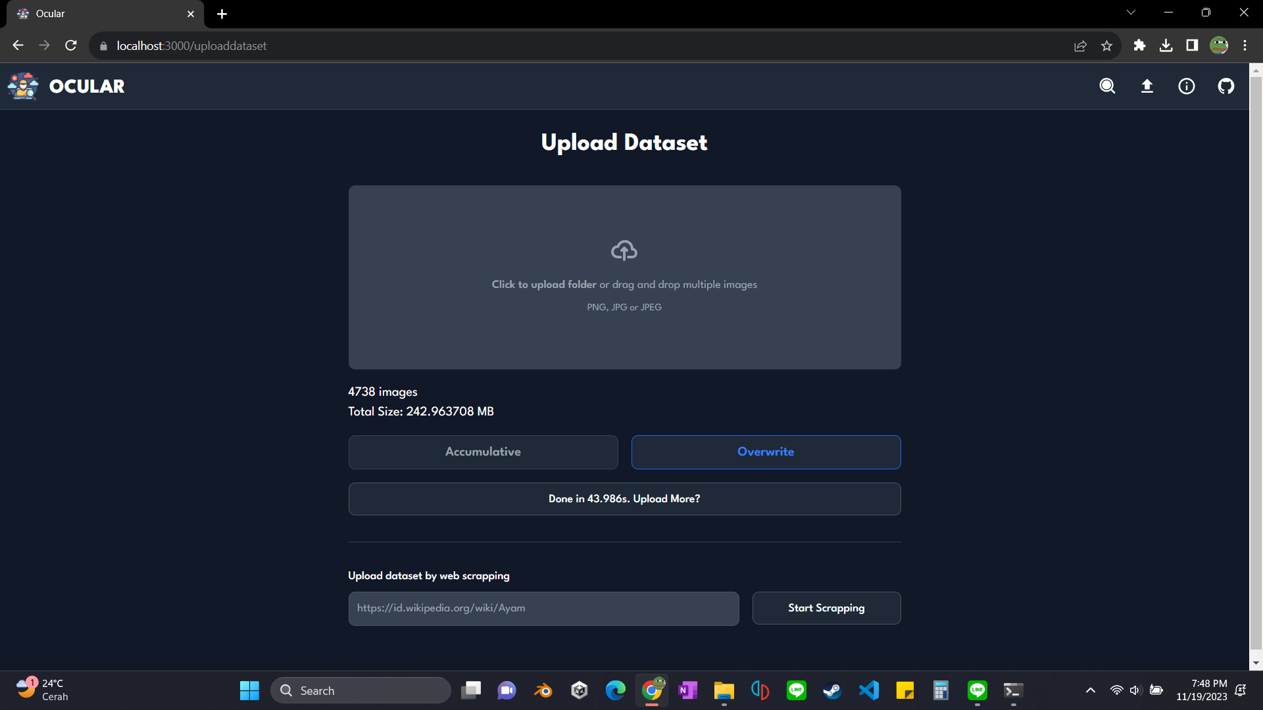This screenshot has height=710, width=1263.
Task: Click Done in 43.986s Upload More button
Action: pos(624,498)
